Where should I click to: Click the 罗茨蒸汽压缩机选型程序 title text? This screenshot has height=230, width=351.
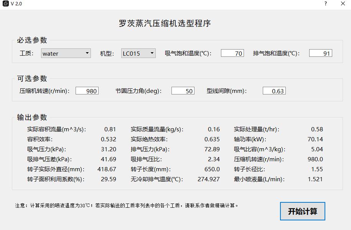(x=165, y=23)
